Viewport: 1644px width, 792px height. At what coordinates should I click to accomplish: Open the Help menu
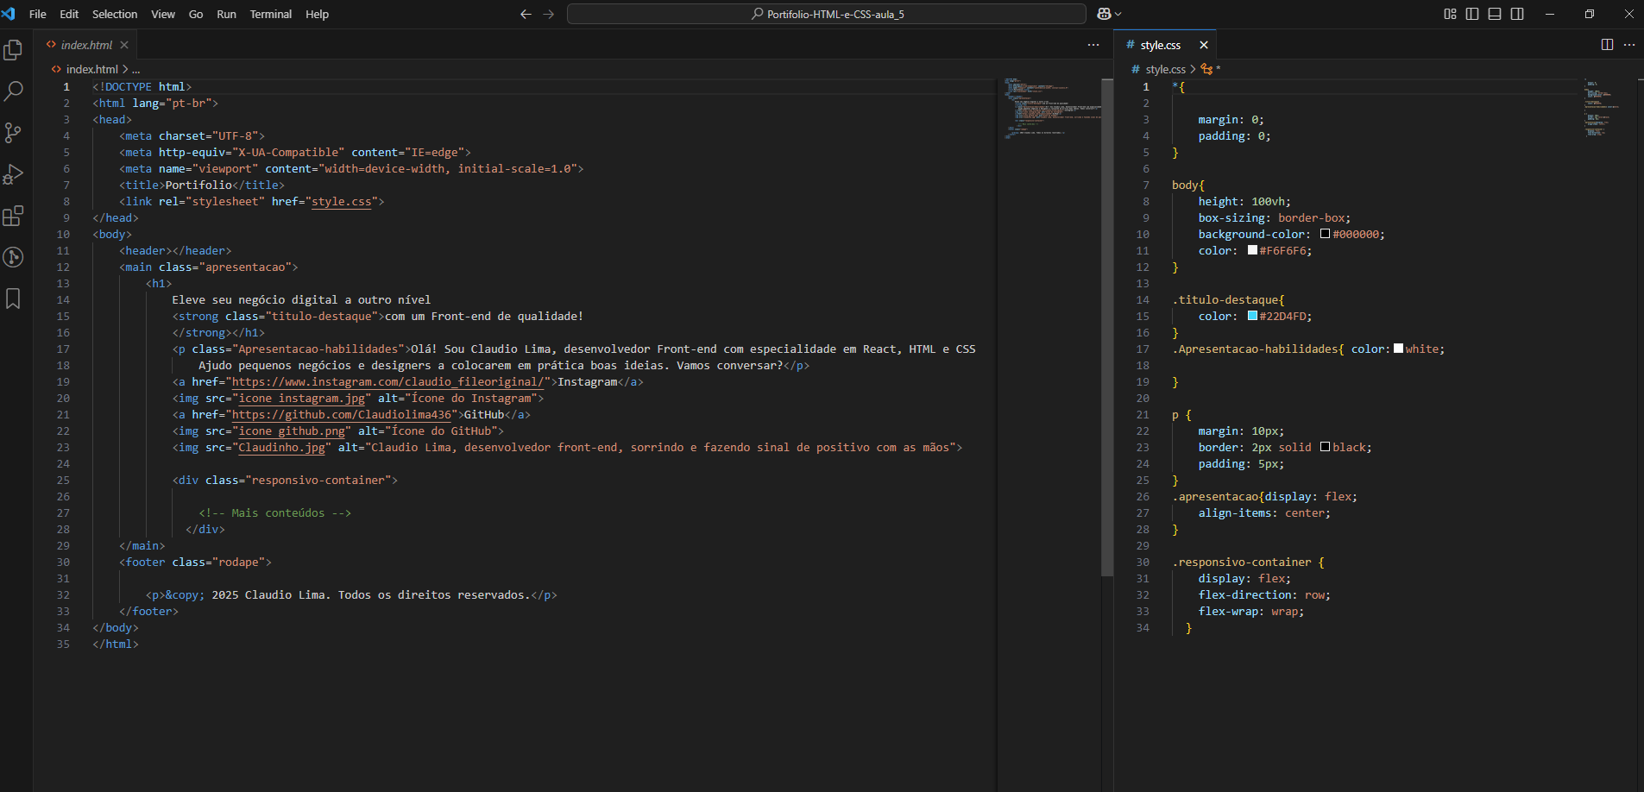pos(317,14)
